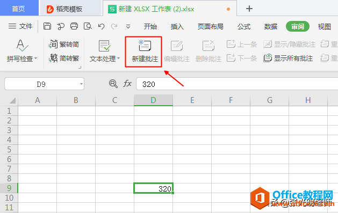The height and width of the screenshot is (213, 338).
Task: Switch to the 页面布局 tab
Action: coord(211,26)
